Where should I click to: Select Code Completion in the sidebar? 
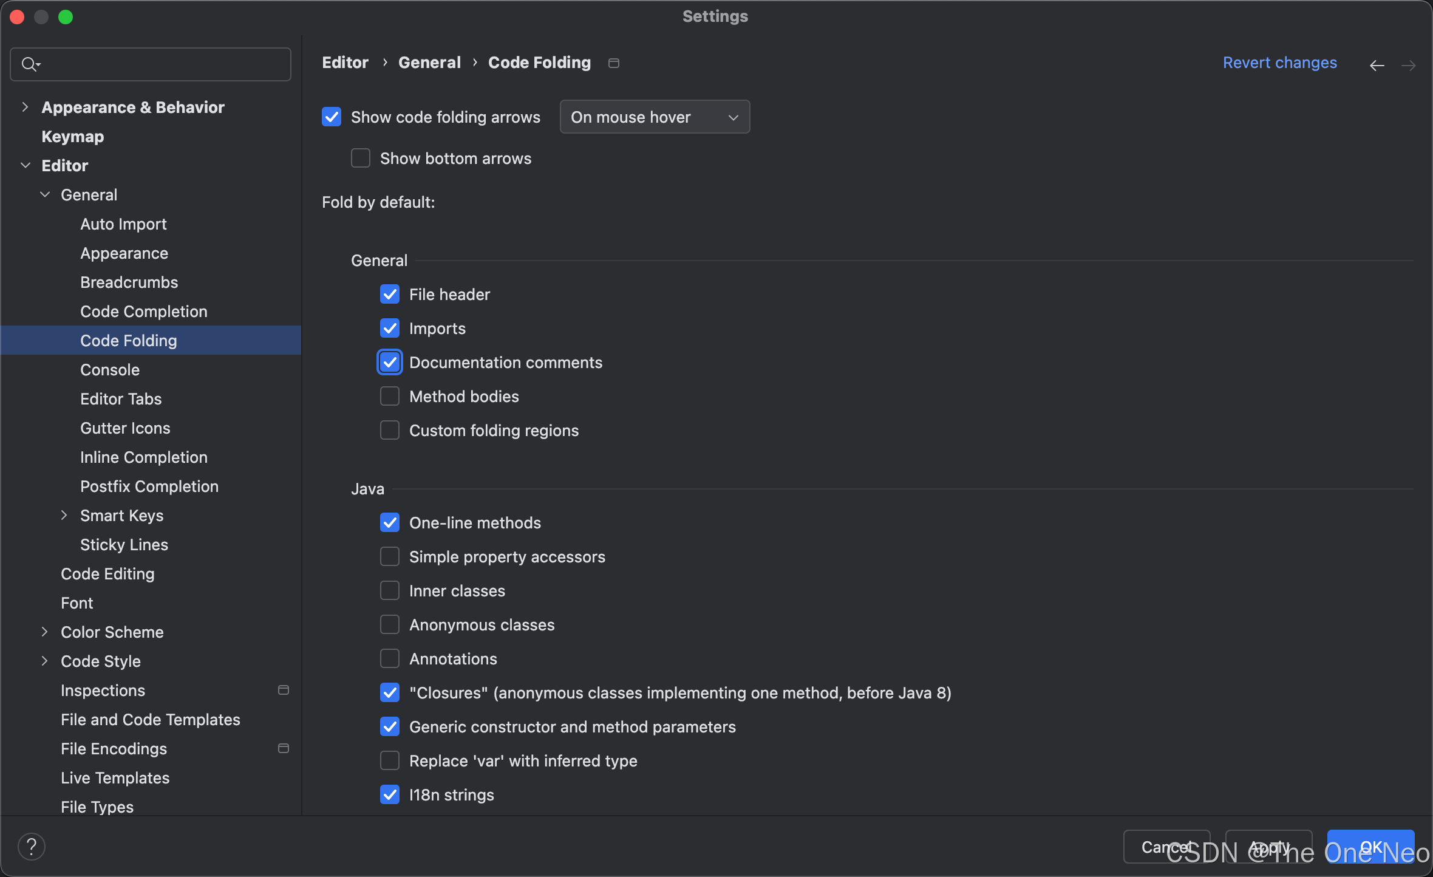click(144, 312)
